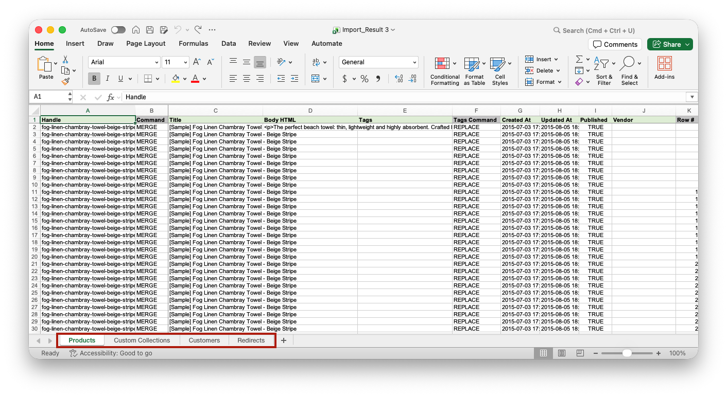Screen dimensions: 727x397
Task: Toggle the AutoSave switch
Action: click(x=118, y=30)
